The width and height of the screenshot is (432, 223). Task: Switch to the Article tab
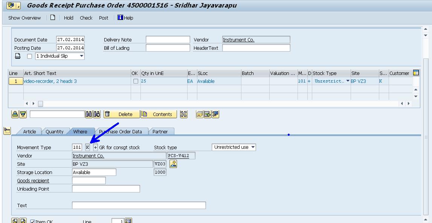coord(29,131)
